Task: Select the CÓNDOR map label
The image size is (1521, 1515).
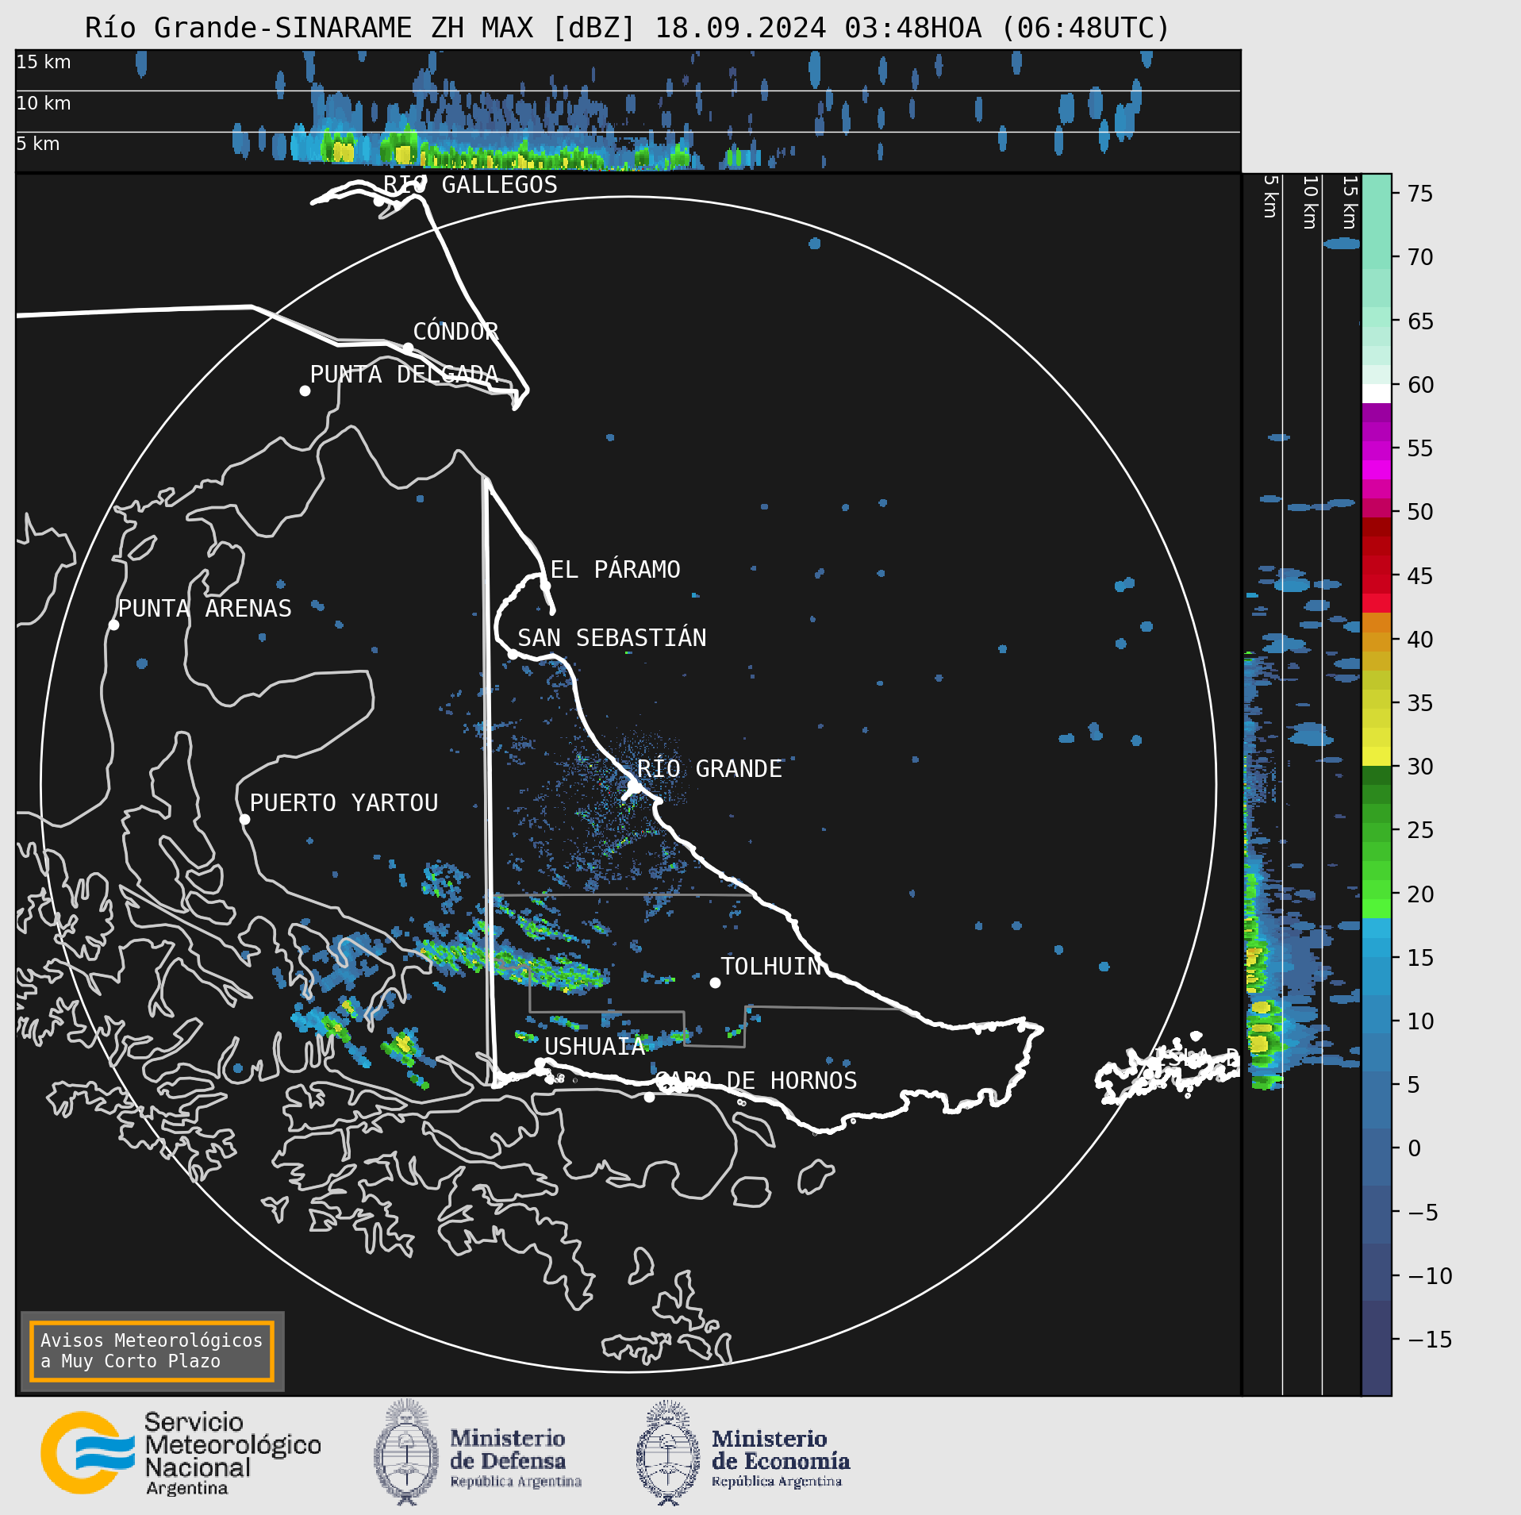Action: click(455, 331)
